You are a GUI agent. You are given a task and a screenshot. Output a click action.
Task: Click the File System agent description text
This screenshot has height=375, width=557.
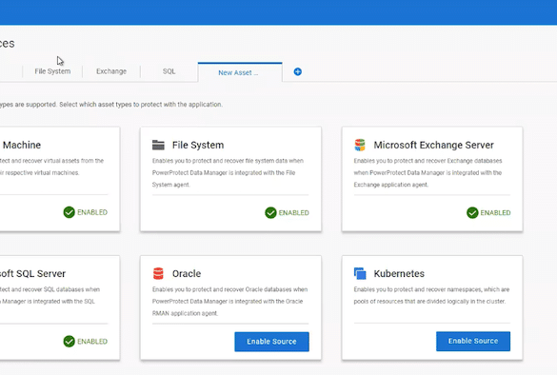point(228,172)
